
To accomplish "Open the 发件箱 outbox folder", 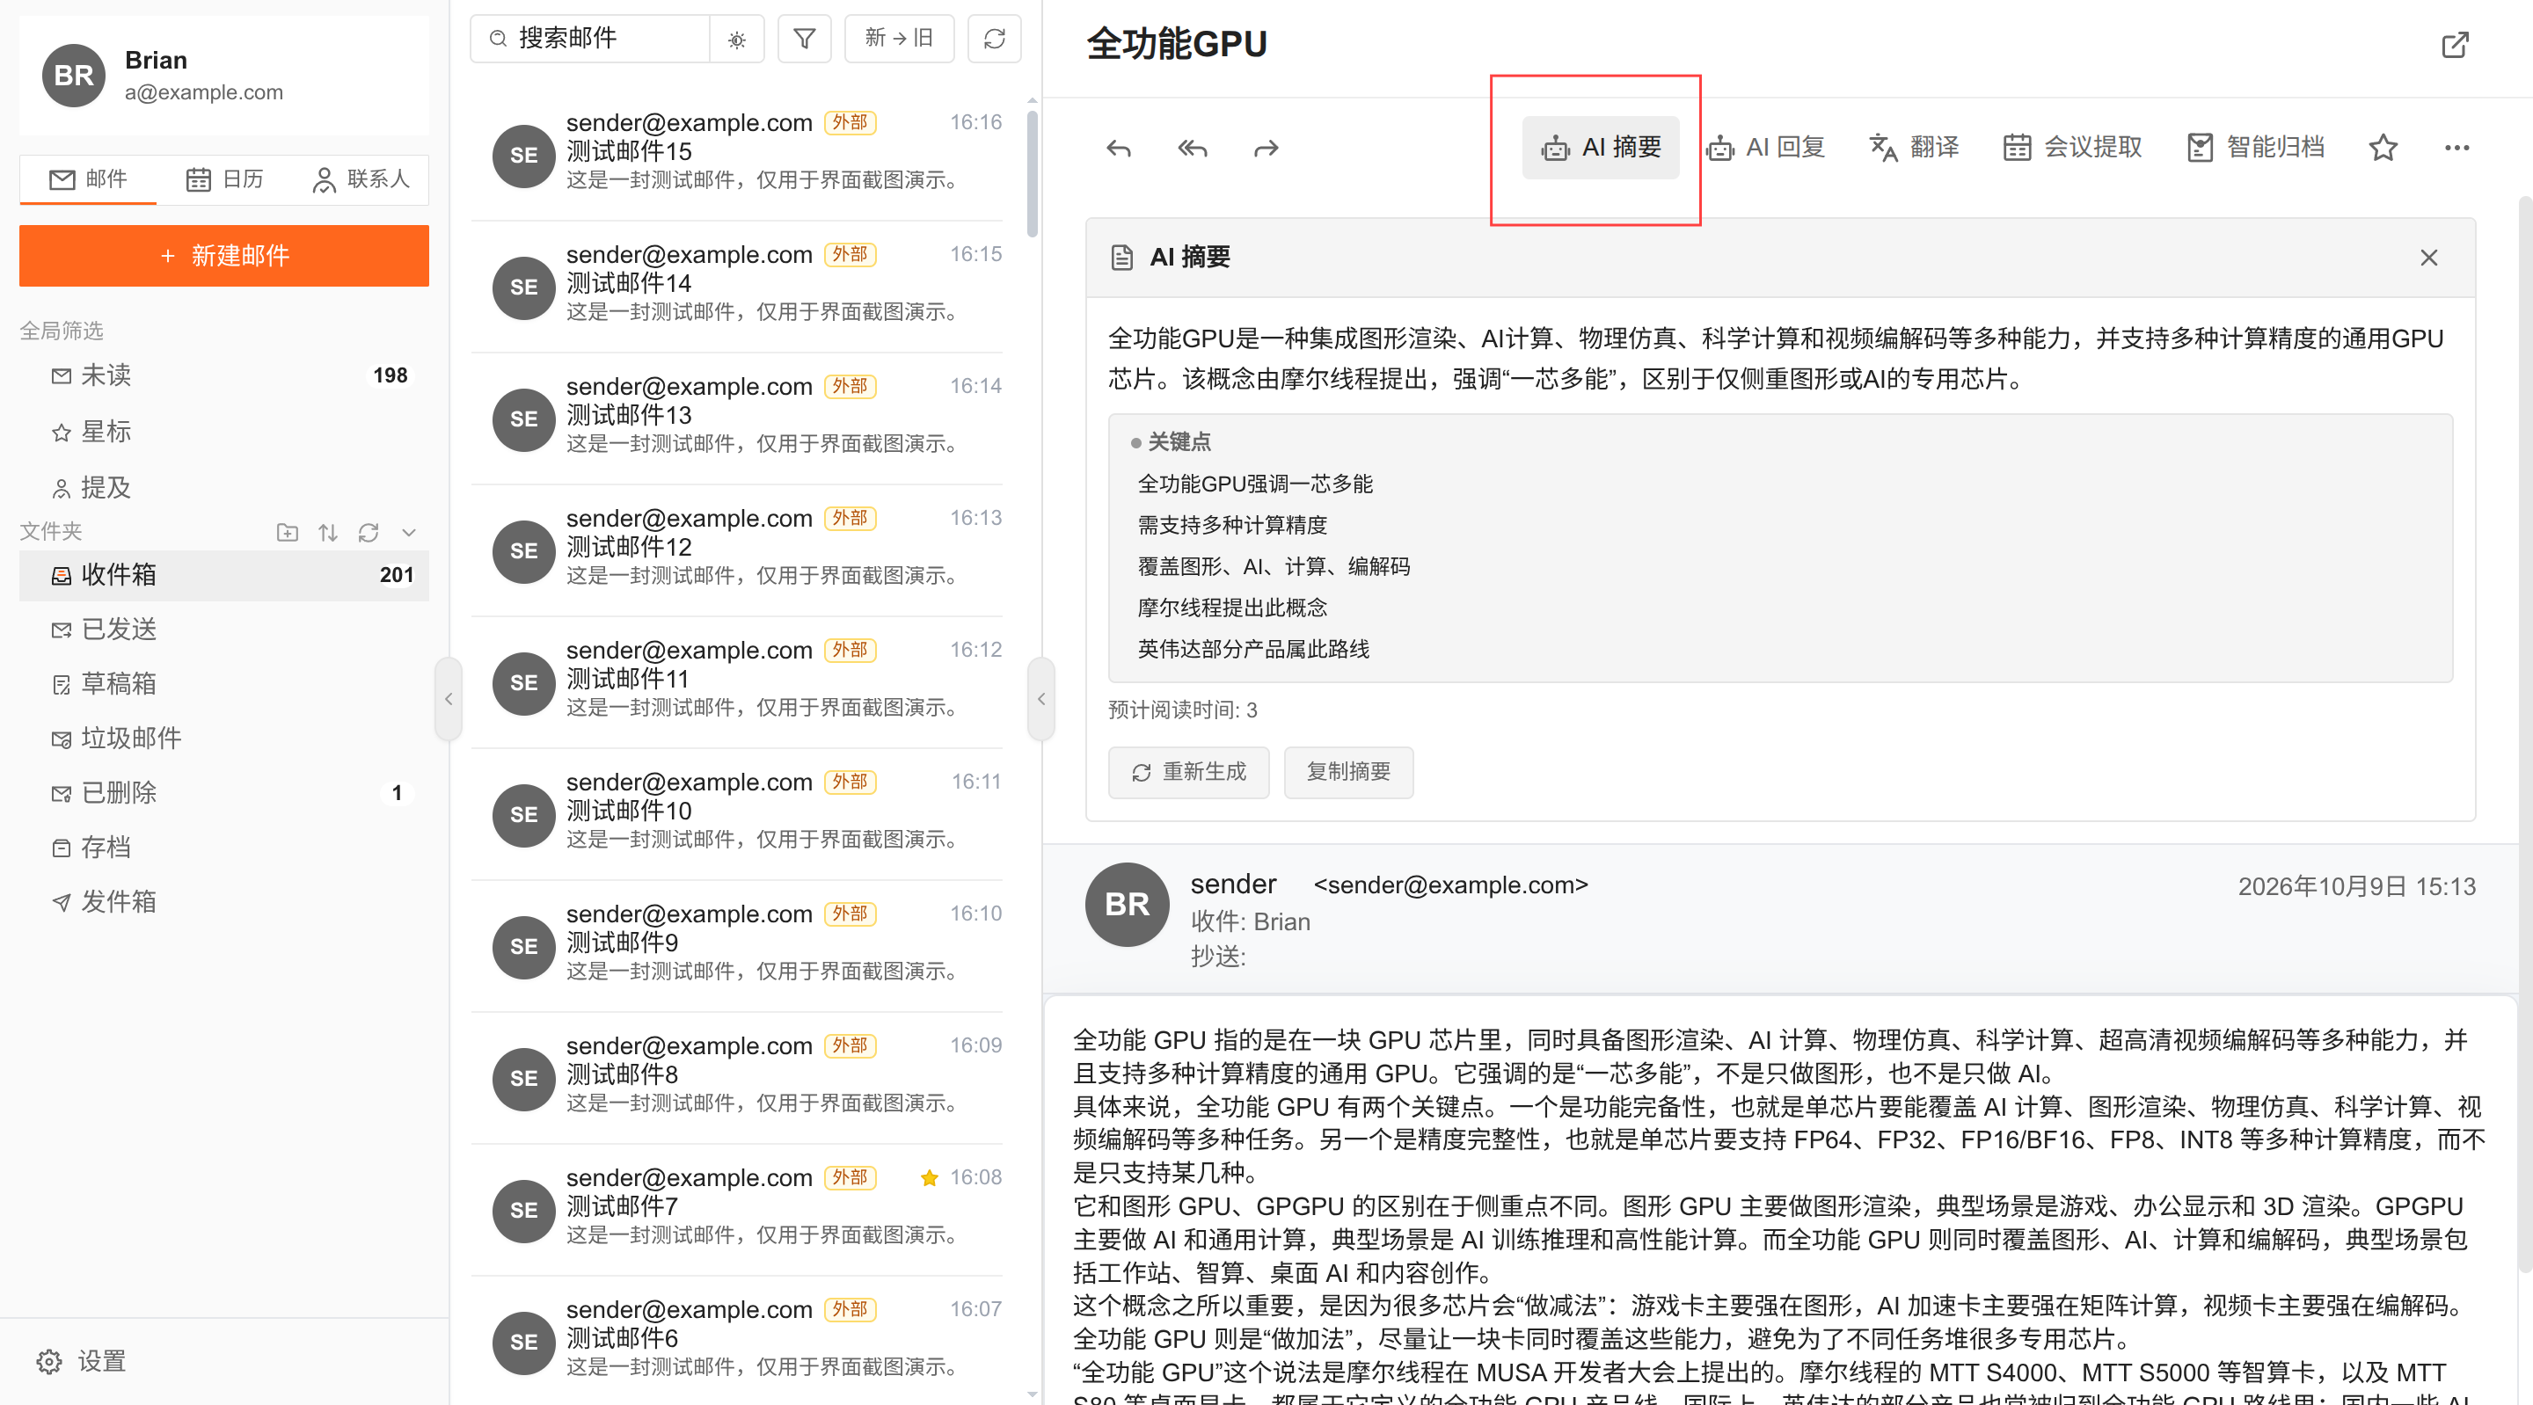I will point(224,903).
